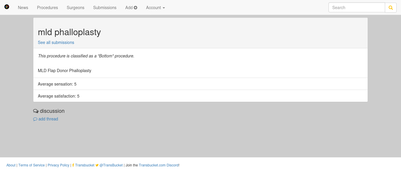The width and height of the screenshot is (401, 172).
Task: Click the discussion chat bubbles icon
Action: click(x=36, y=111)
